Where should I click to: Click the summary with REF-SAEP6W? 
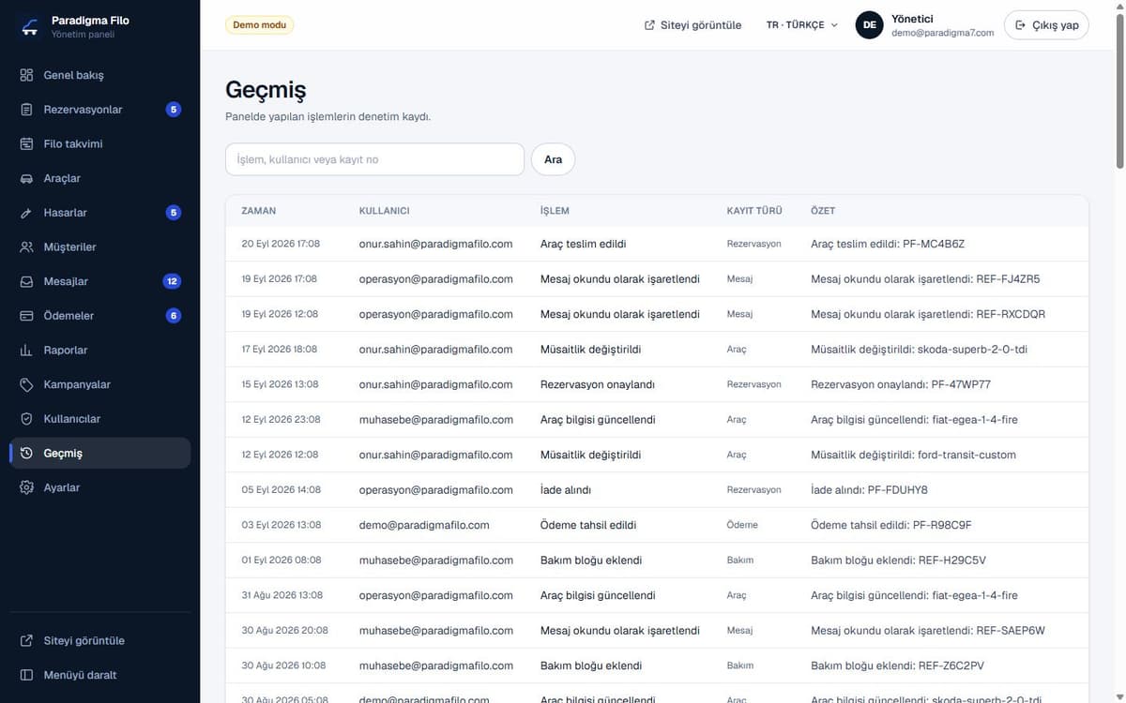pos(928,631)
